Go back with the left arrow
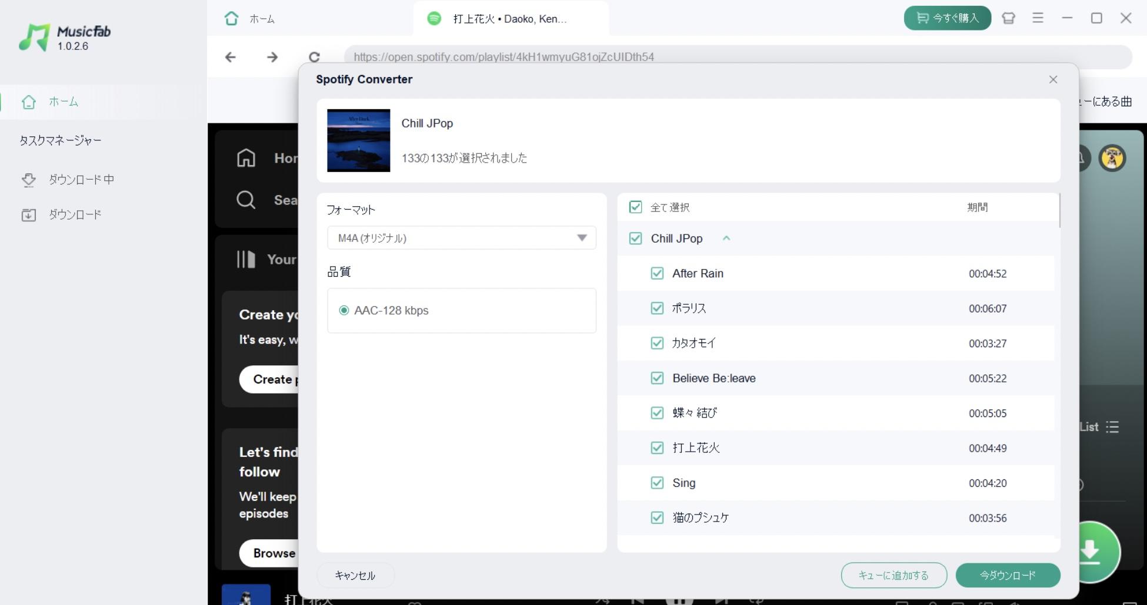The height and width of the screenshot is (605, 1147). coord(231,57)
